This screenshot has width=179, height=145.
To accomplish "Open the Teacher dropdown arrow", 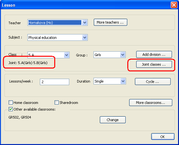I will click(x=85, y=22).
